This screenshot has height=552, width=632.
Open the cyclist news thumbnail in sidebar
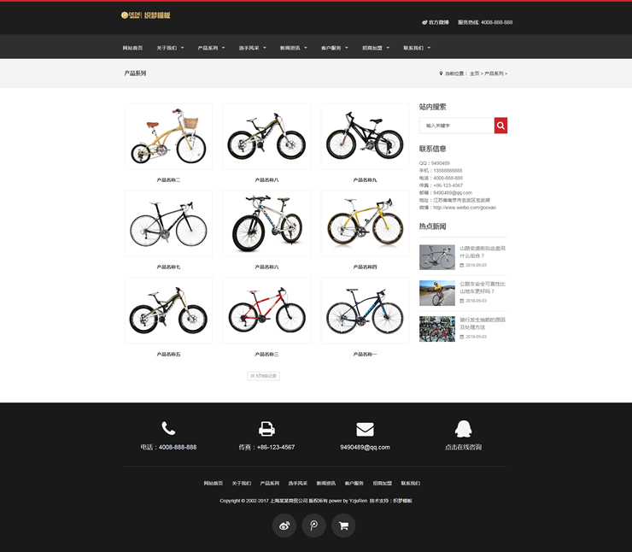point(437,293)
